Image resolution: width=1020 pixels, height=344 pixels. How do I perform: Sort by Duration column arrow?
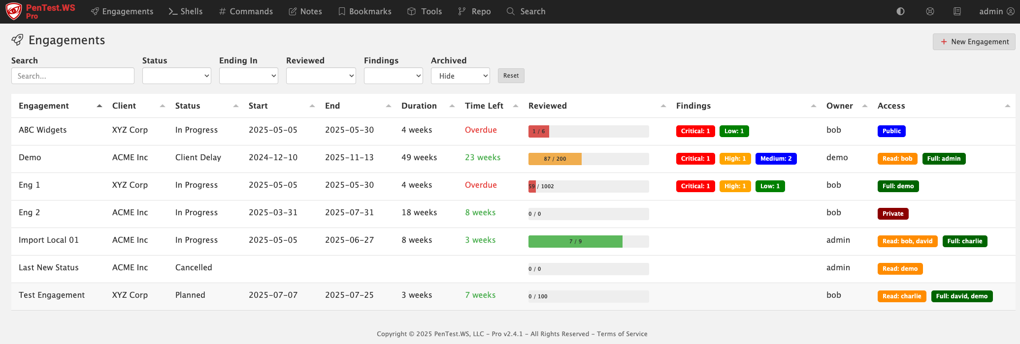(x=452, y=106)
